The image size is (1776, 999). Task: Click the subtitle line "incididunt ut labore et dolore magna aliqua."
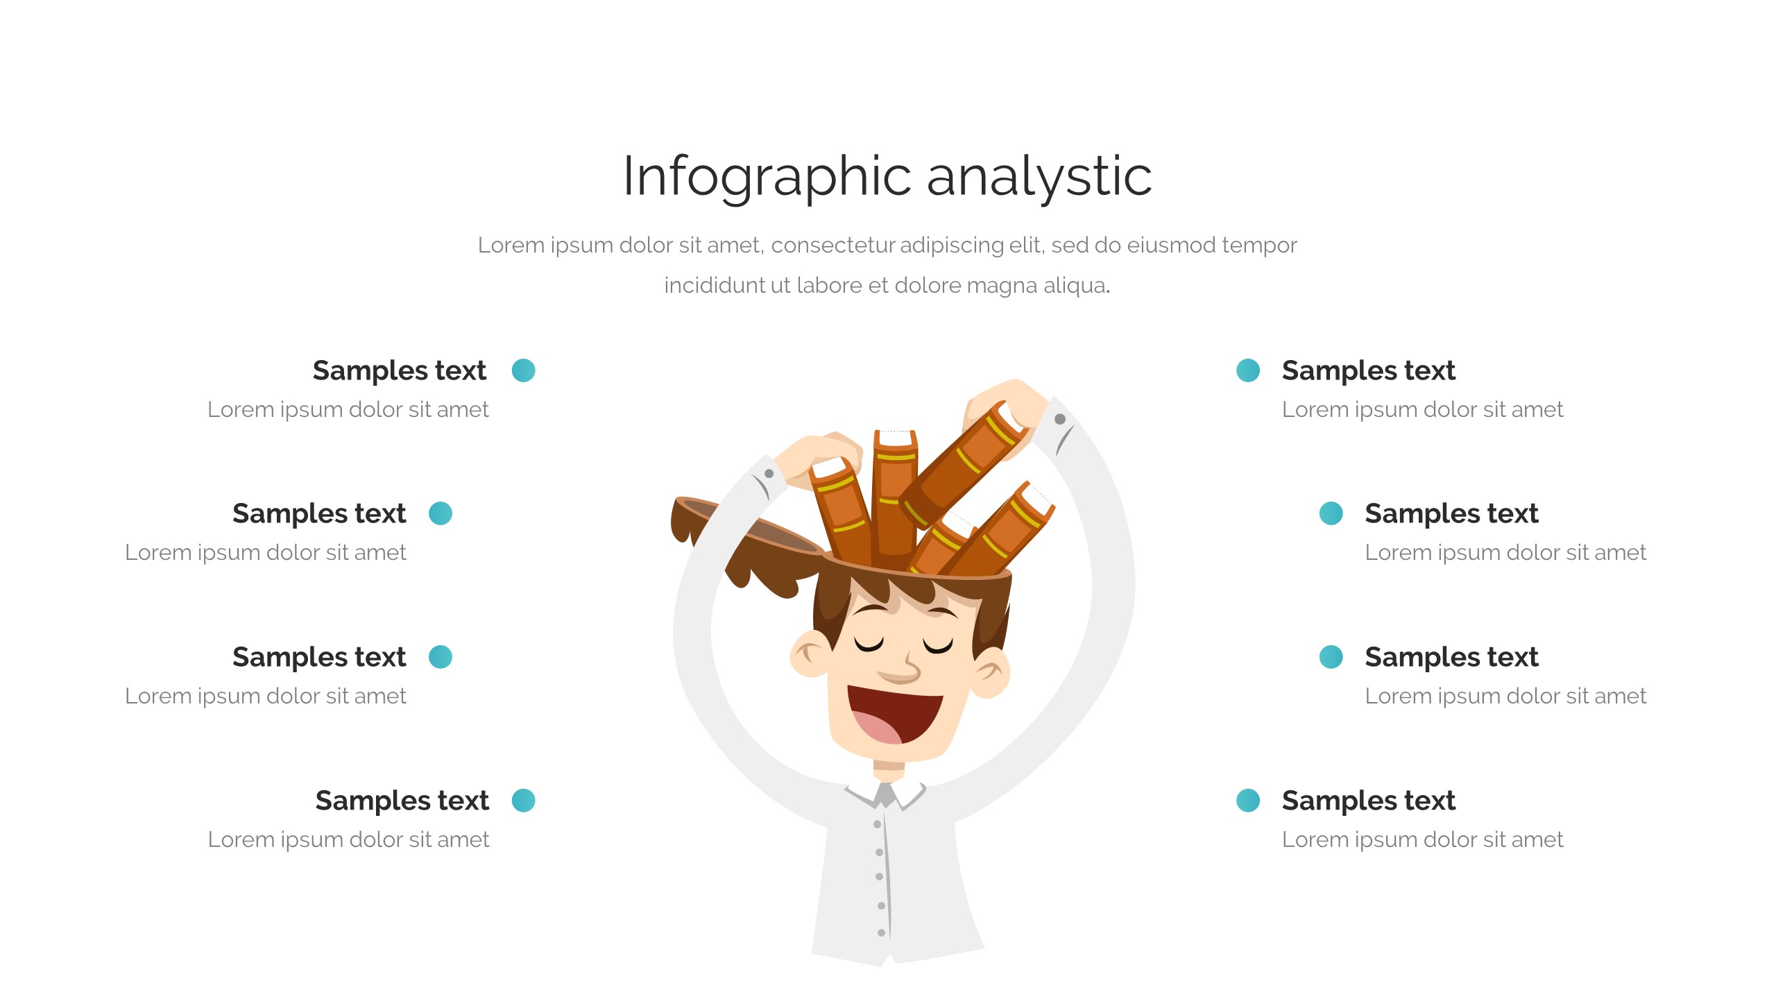pyautogui.click(x=887, y=285)
